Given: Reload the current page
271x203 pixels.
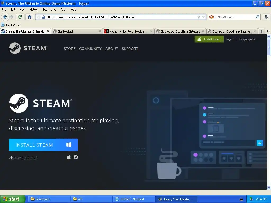Looking at the screenshot, I should pyautogui.click(x=20, y=17).
